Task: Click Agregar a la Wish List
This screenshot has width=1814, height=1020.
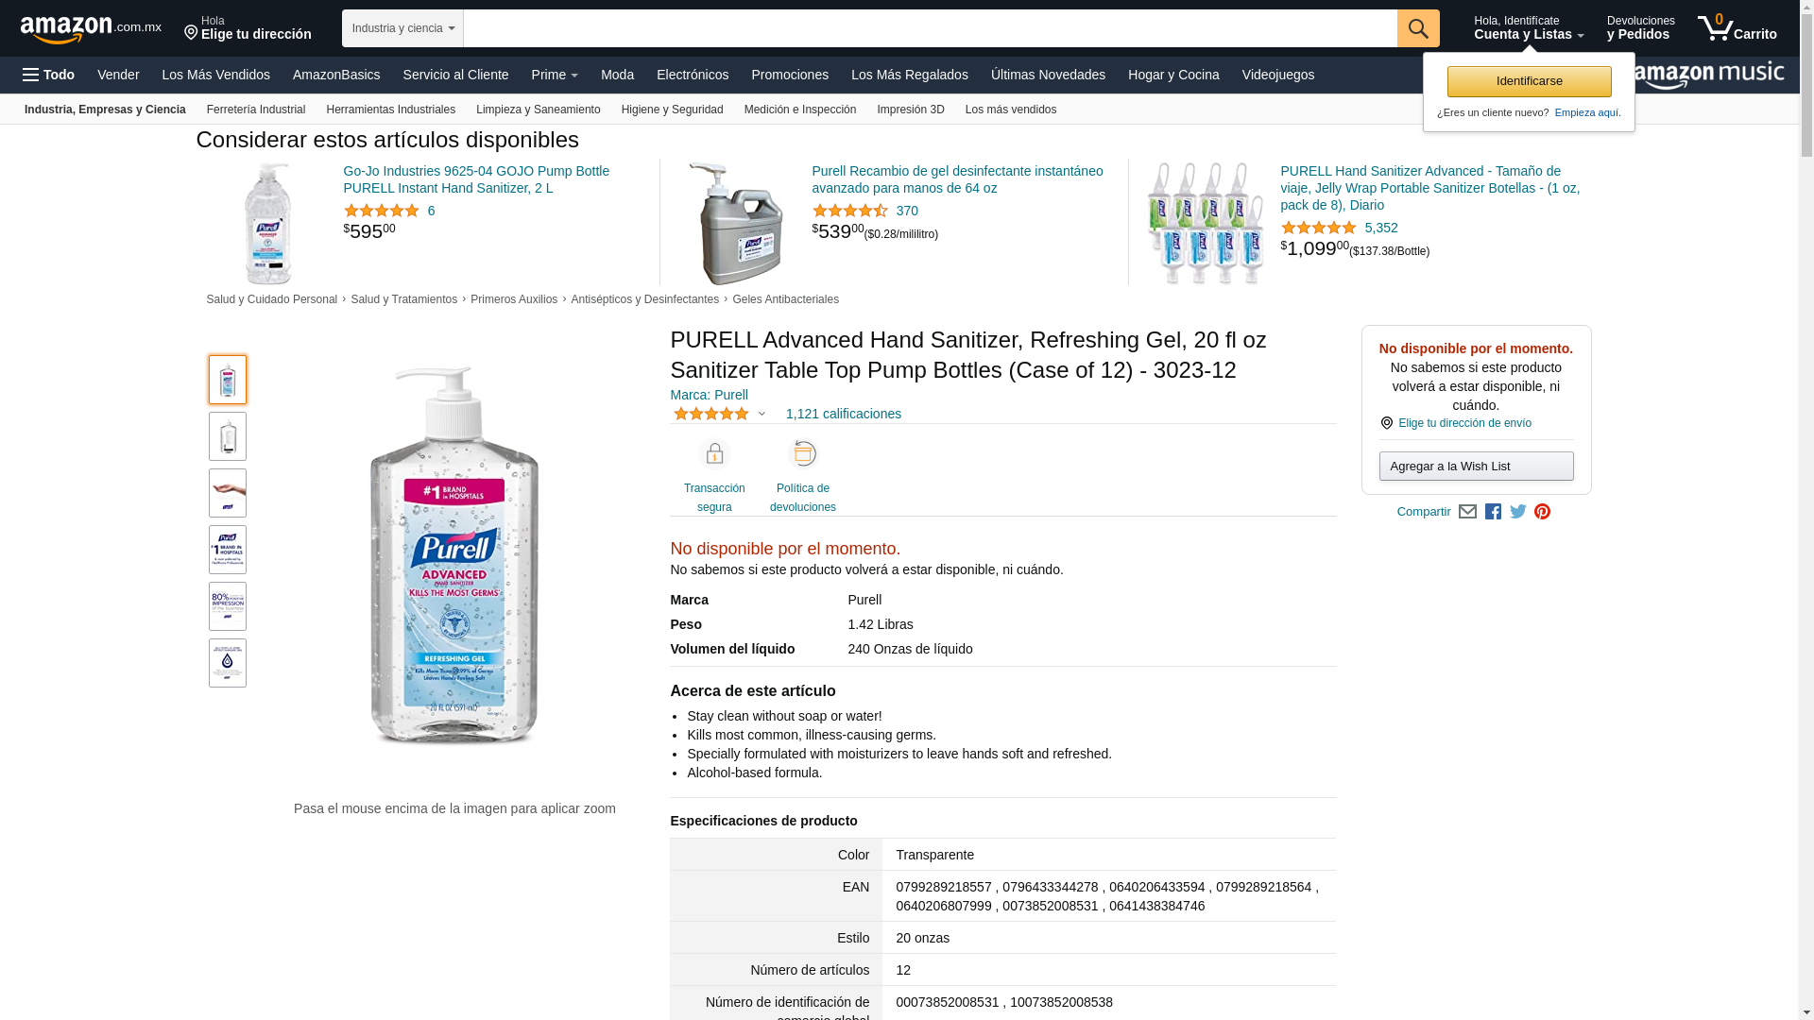Action: [x=1476, y=466]
